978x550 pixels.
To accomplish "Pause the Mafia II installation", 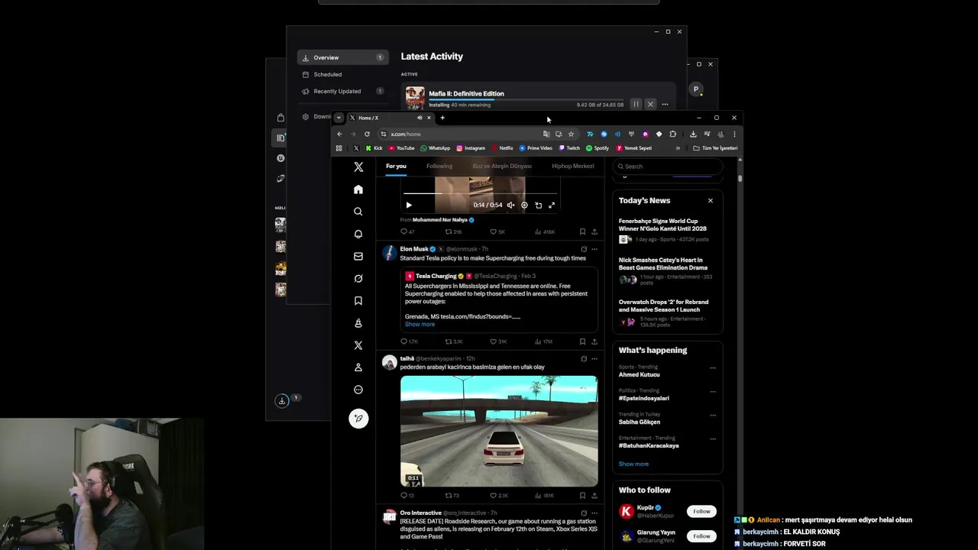I will tap(636, 104).
